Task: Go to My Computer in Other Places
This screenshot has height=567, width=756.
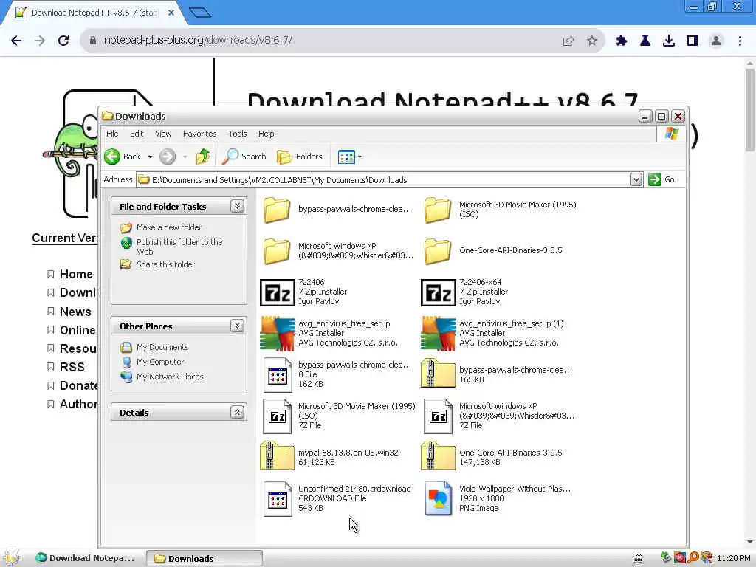Action: coord(159,362)
